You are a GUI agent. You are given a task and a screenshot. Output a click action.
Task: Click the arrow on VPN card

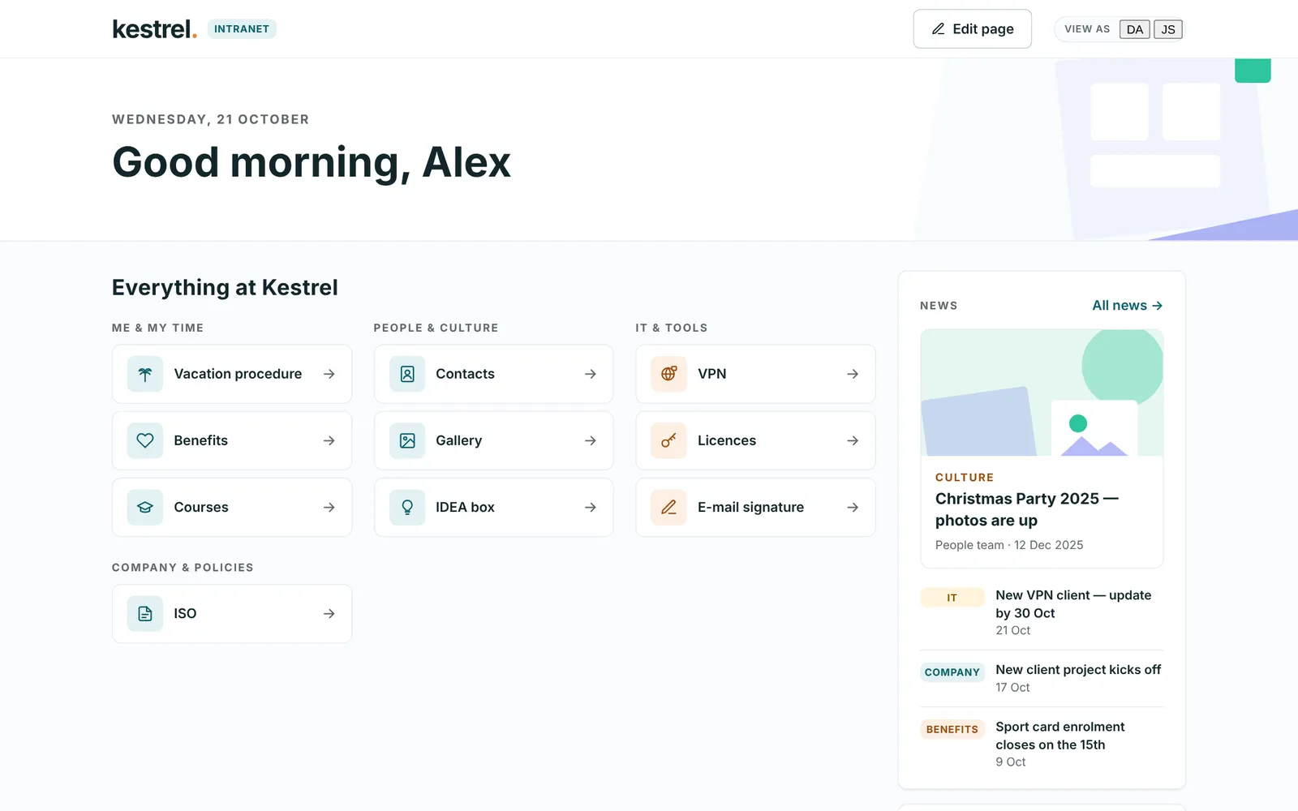click(853, 374)
